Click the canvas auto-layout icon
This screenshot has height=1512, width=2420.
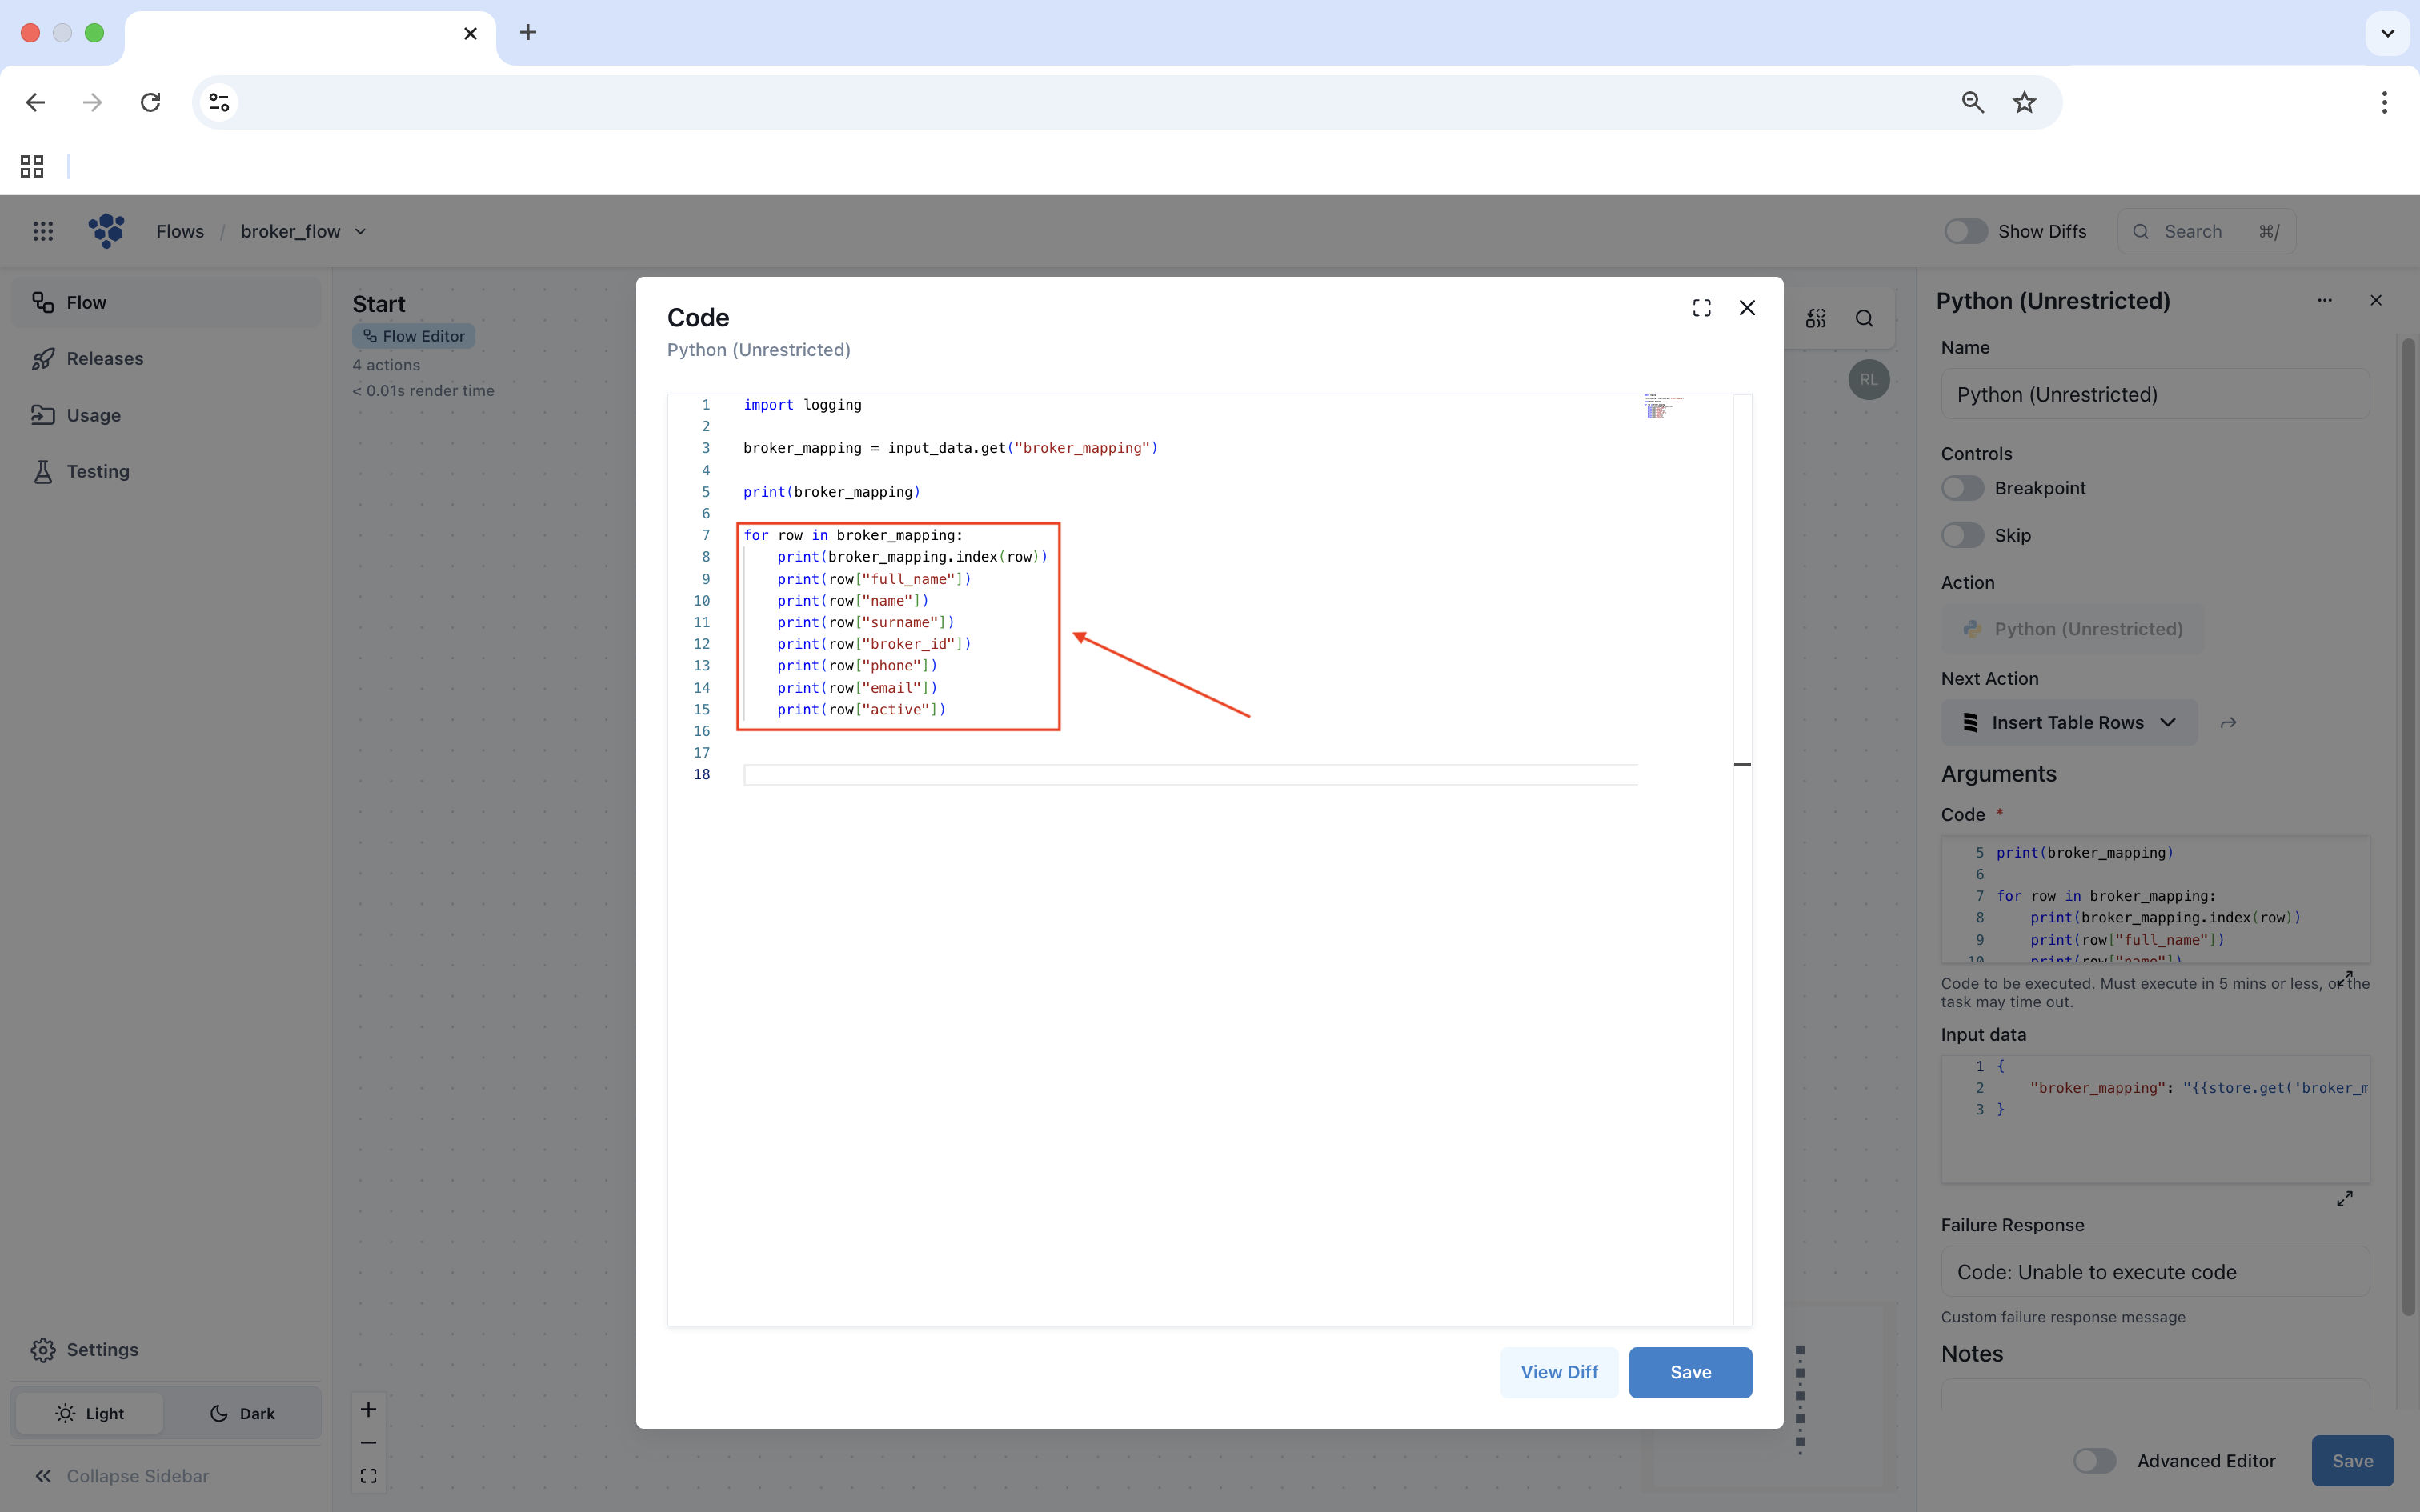pyautogui.click(x=1816, y=318)
